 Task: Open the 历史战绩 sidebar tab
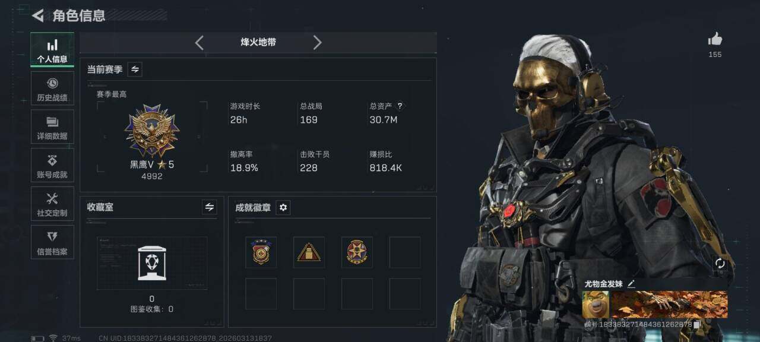[x=52, y=88]
